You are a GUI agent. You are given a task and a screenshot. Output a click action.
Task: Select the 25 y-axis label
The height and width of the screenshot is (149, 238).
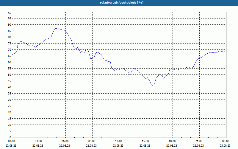(10, 106)
